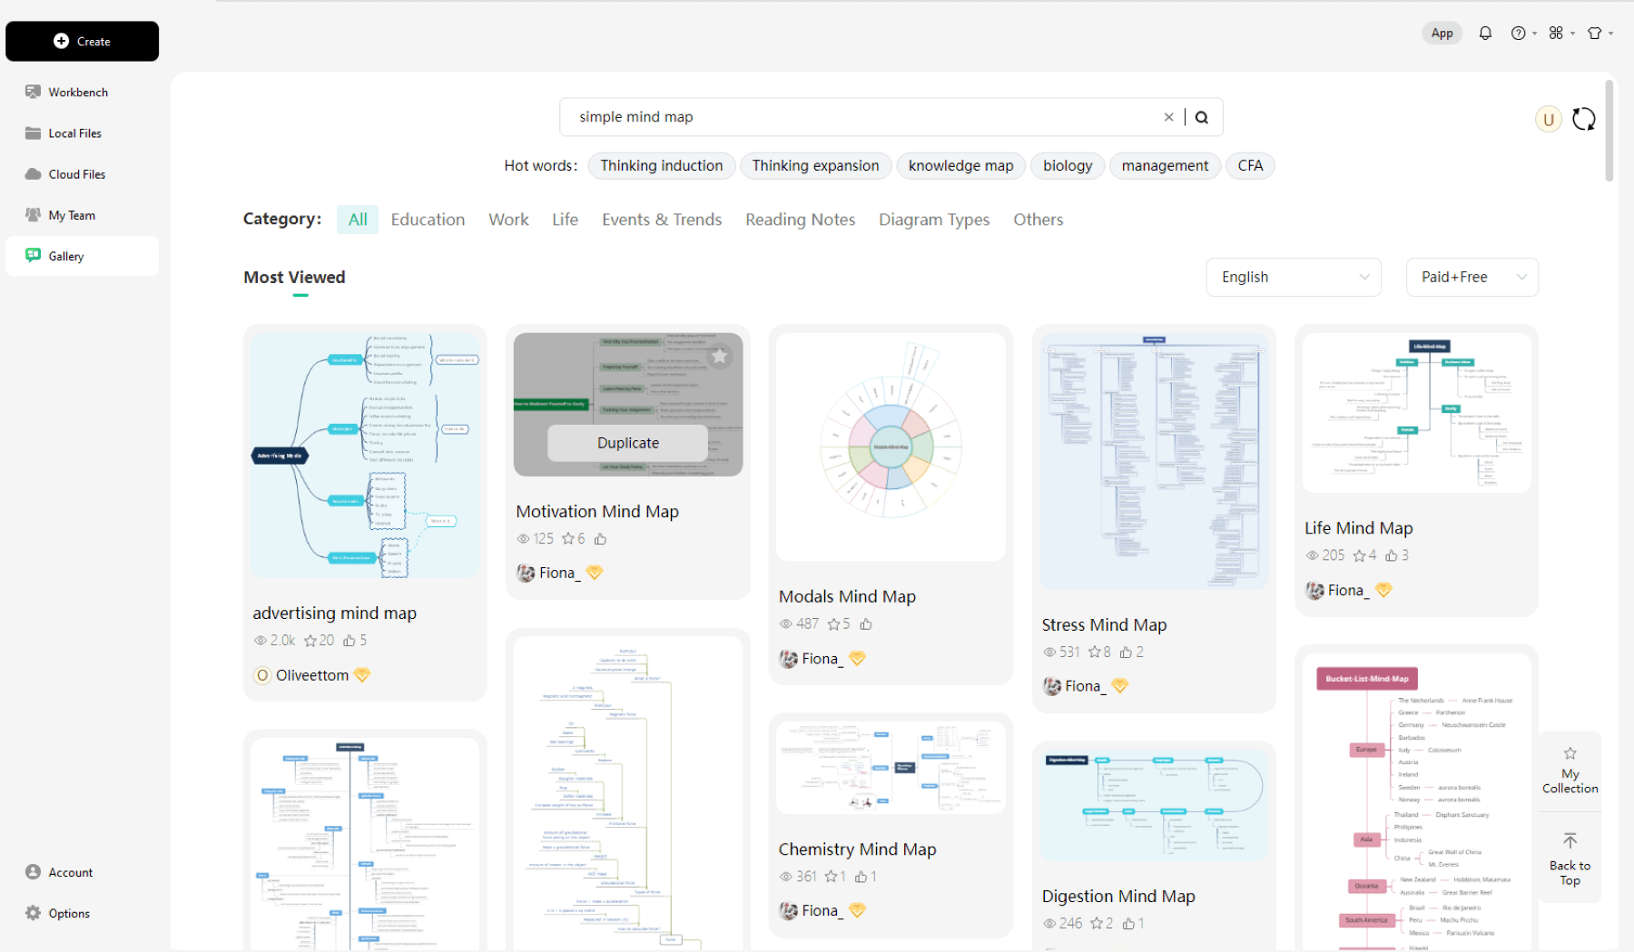
Task: Open Modals Mind Map thumbnail
Action: [891, 447]
